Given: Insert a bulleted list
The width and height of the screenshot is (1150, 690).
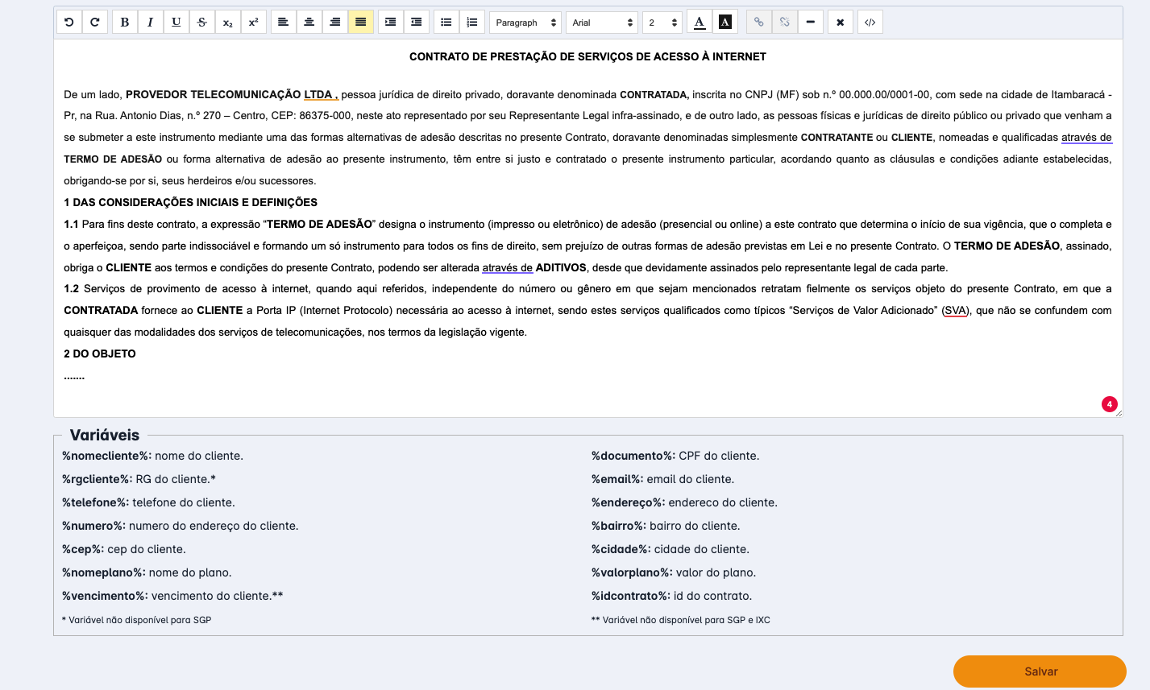Looking at the screenshot, I should pos(446,23).
